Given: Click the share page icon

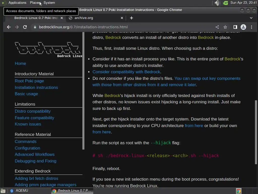Looking at the screenshot, I should (217, 27).
